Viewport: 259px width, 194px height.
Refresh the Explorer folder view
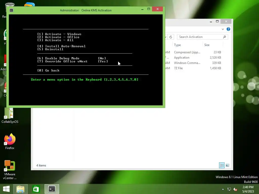point(171,37)
